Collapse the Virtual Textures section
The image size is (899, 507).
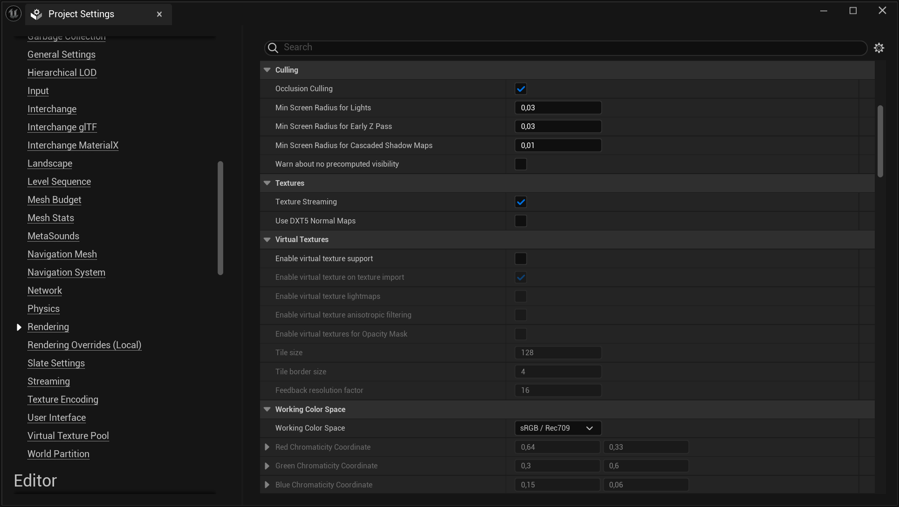point(267,239)
